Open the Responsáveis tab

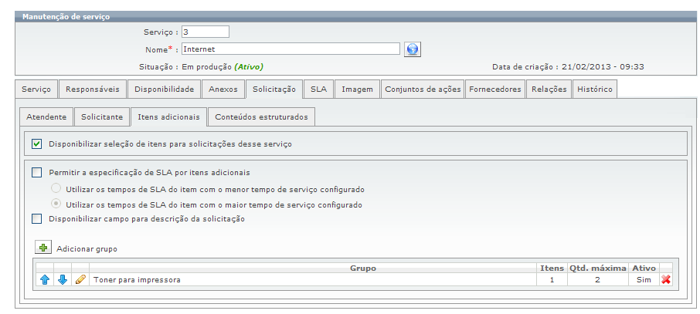coord(93,89)
